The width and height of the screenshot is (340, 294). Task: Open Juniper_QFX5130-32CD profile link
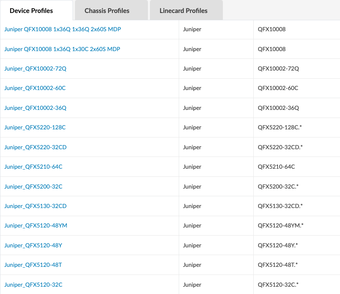tap(36, 206)
